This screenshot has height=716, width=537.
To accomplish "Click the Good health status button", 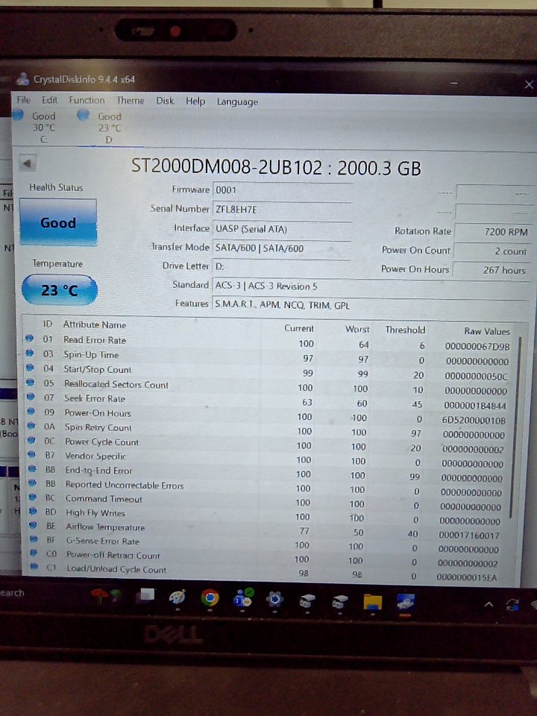I will [58, 222].
